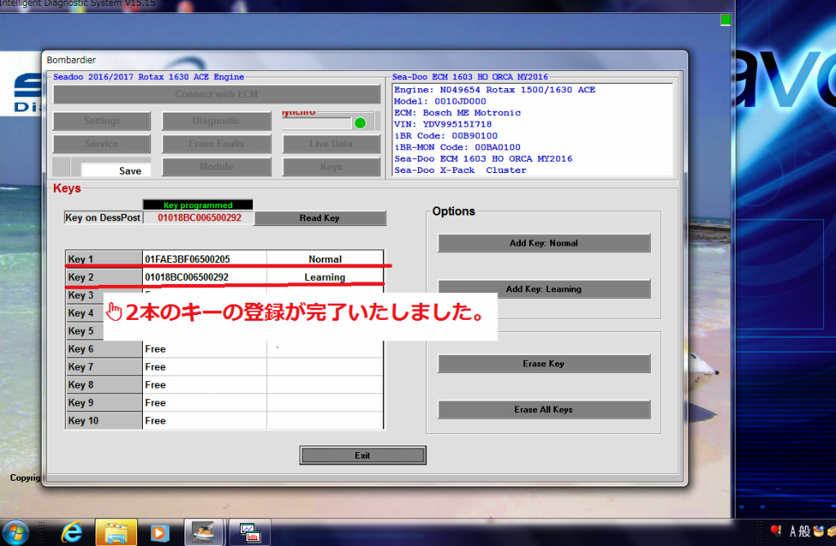The width and height of the screenshot is (836, 546).
Task: Click the 'Free' cell of Key 7
Action: pyautogui.click(x=204, y=366)
